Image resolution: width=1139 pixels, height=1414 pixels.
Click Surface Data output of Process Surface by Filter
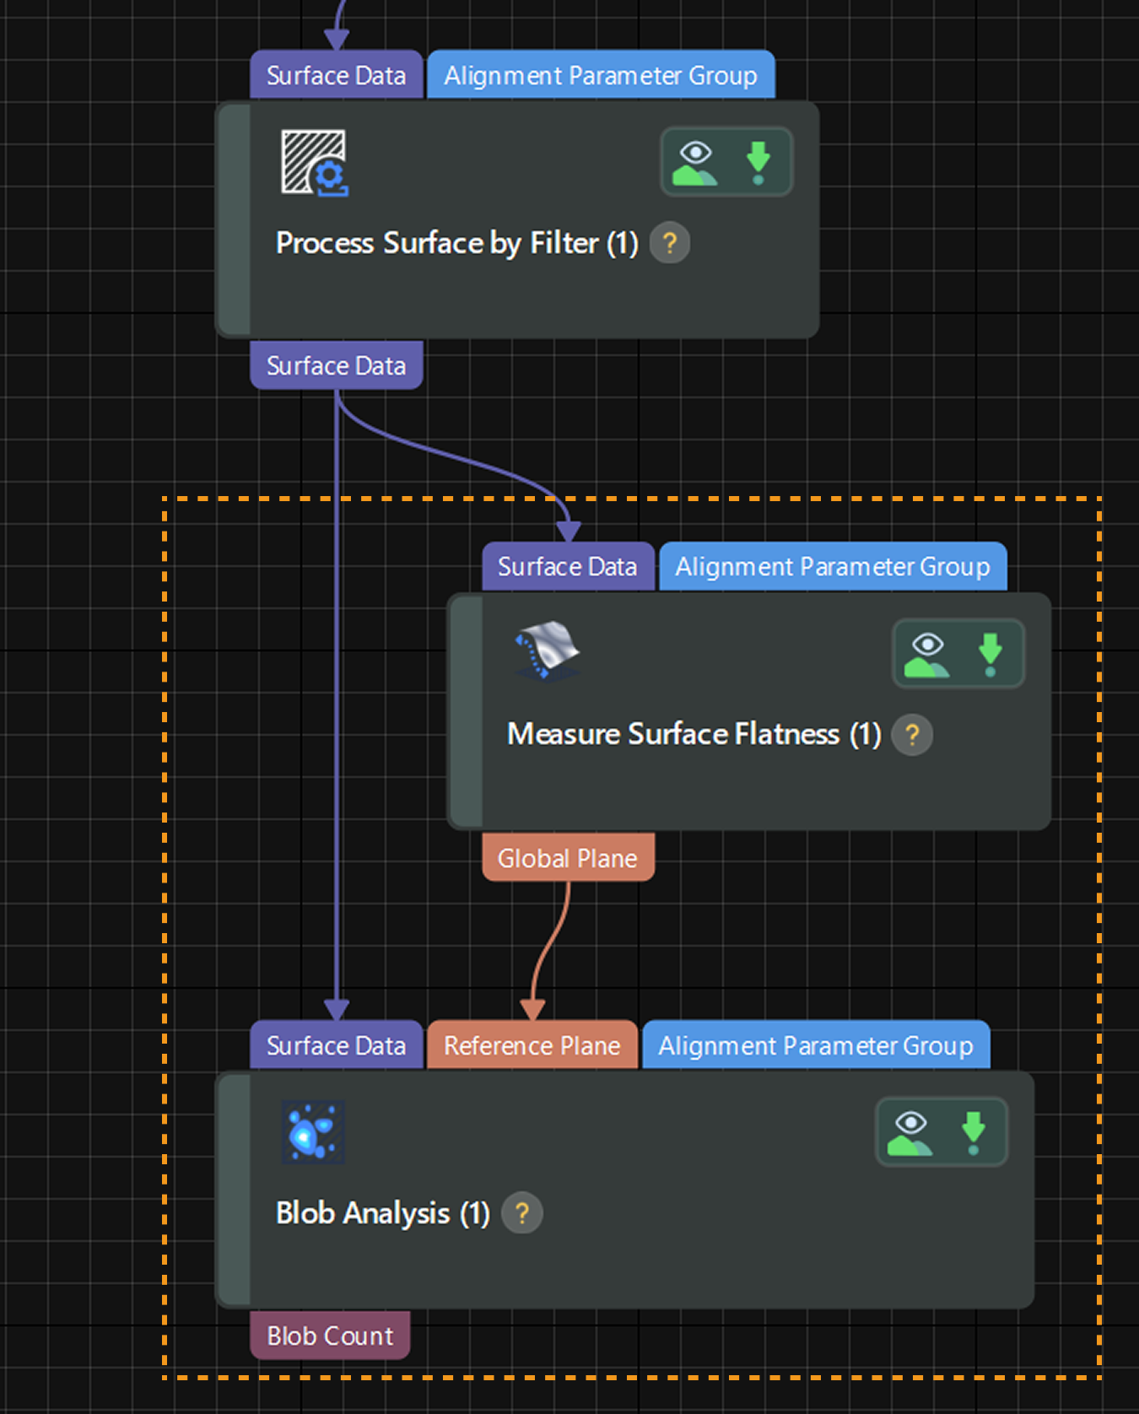336,365
